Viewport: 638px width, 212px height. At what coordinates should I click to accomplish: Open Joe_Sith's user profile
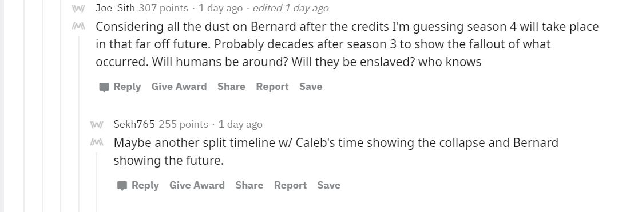point(115,8)
